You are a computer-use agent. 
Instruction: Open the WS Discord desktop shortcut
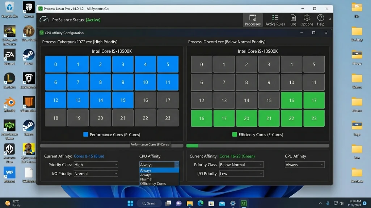click(x=9, y=175)
